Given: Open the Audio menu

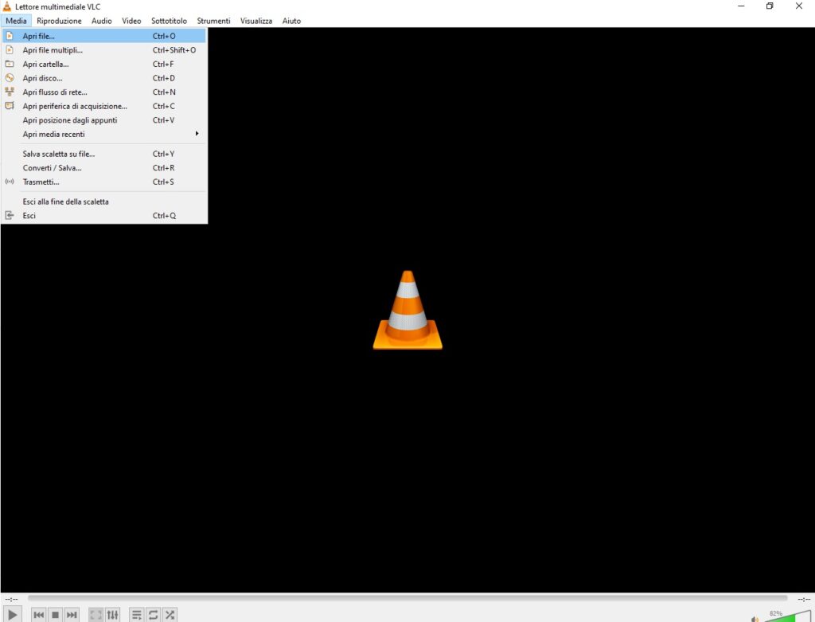Looking at the screenshot, I should [x=101, y=21].
